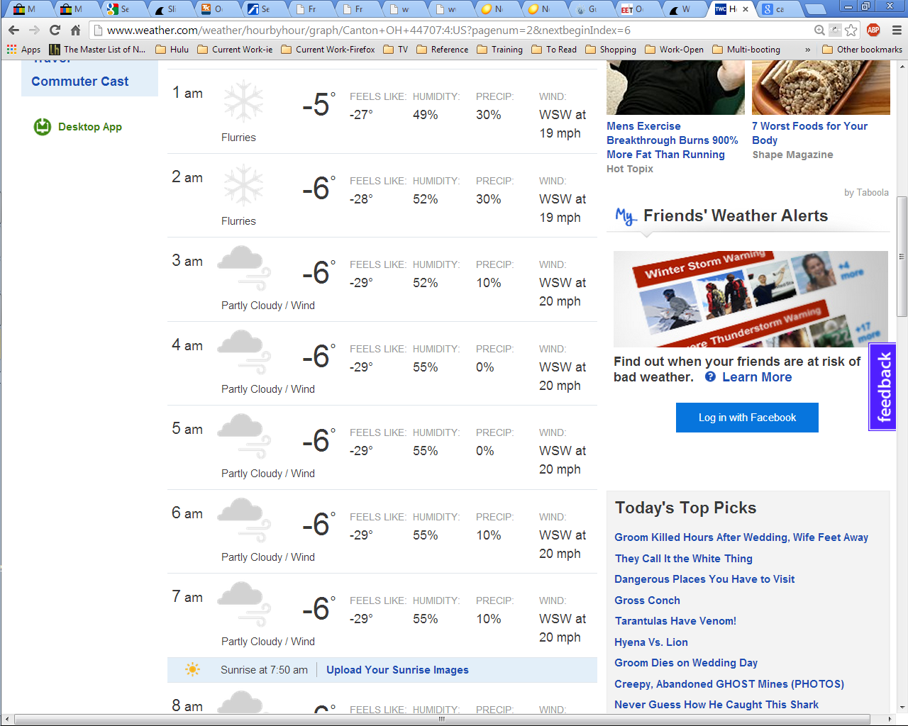Open the Hyena Vs. Lion story

(x=651, y=642)
